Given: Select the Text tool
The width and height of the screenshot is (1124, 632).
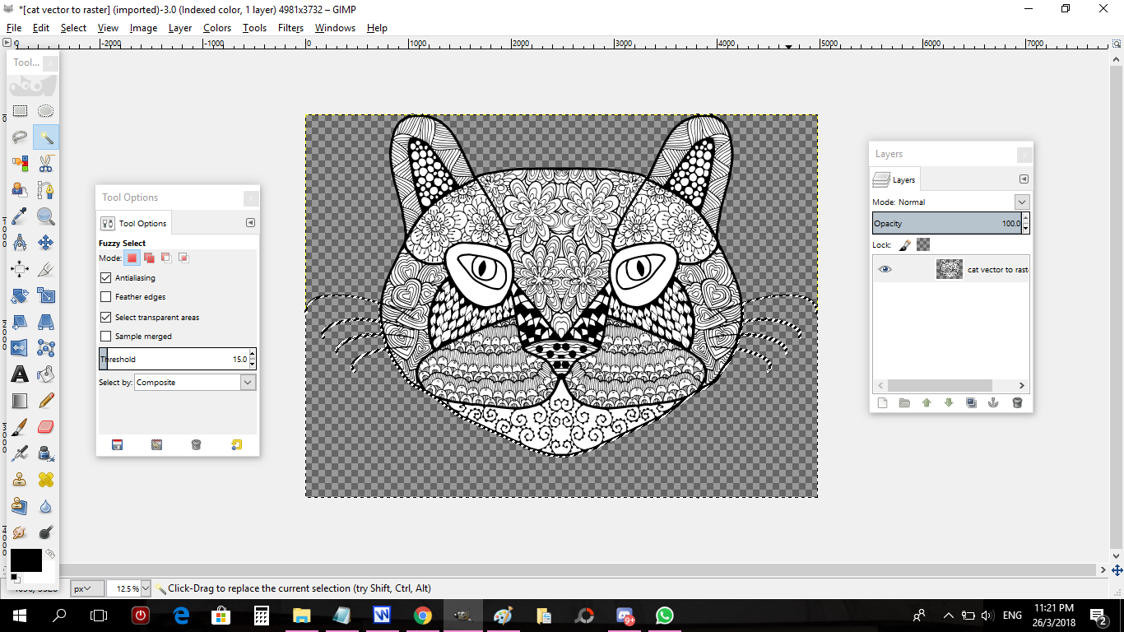Looking at the screenshot, I should point(20,374).
